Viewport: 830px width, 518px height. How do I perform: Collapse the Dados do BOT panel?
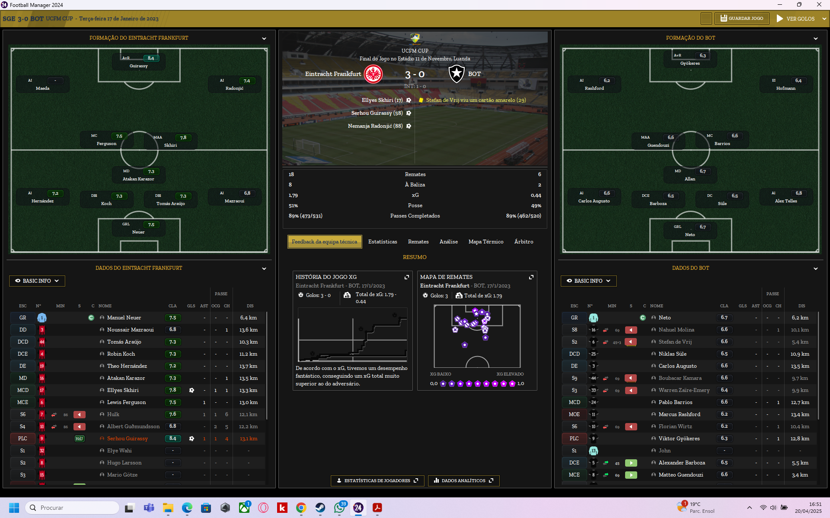pyautogui.click(x=816, y=268)
